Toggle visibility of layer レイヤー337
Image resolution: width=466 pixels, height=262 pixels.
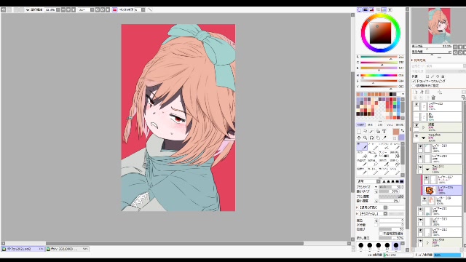426,178
